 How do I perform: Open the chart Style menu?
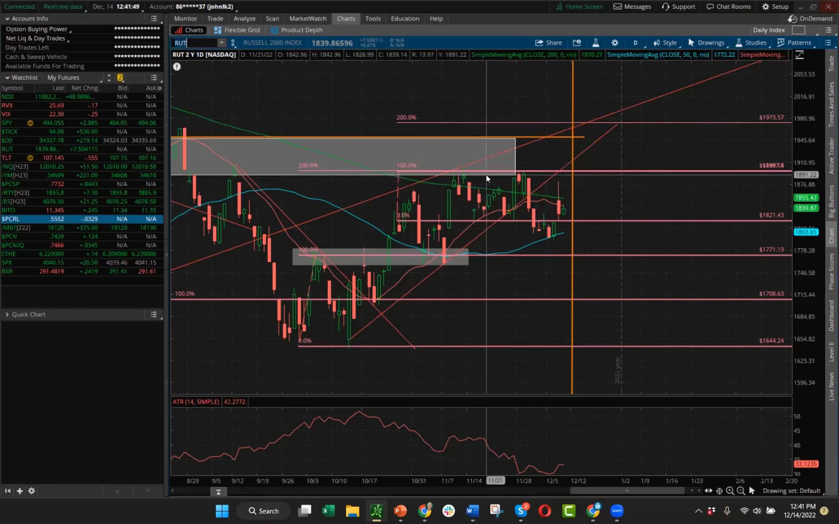click(665, 43)
